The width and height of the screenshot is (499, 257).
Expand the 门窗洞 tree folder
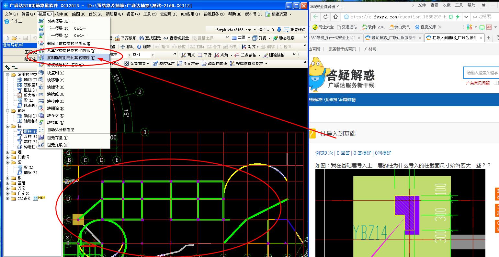(8, 157)
